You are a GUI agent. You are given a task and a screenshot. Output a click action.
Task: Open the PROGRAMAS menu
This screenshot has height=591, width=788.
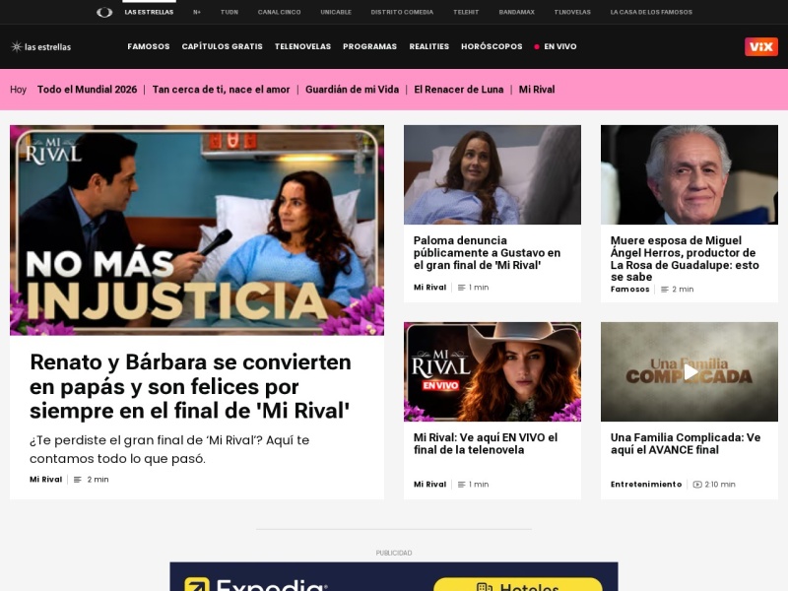click(x=370, y=46)
